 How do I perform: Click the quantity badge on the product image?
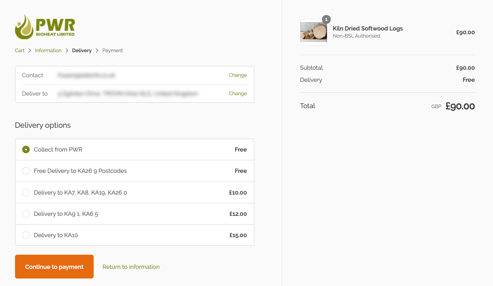point(326,19)
